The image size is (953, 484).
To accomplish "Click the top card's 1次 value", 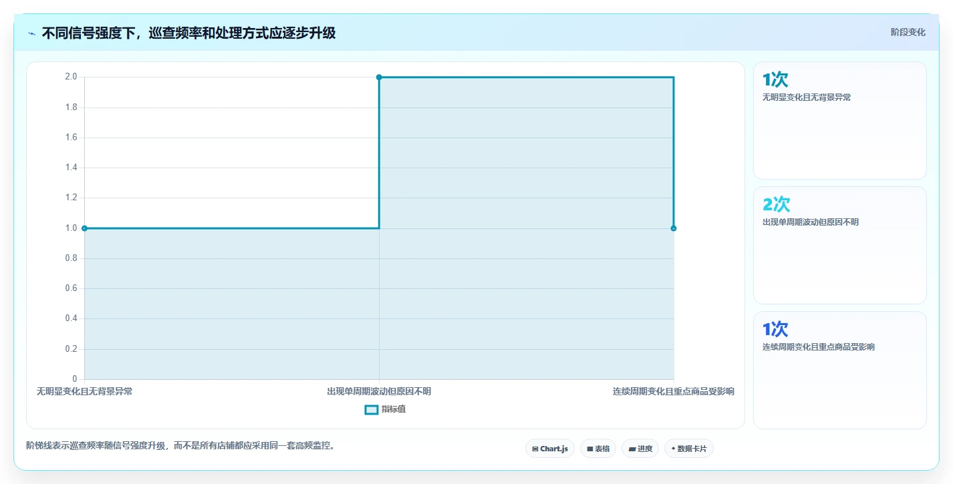I will (775, 79).
